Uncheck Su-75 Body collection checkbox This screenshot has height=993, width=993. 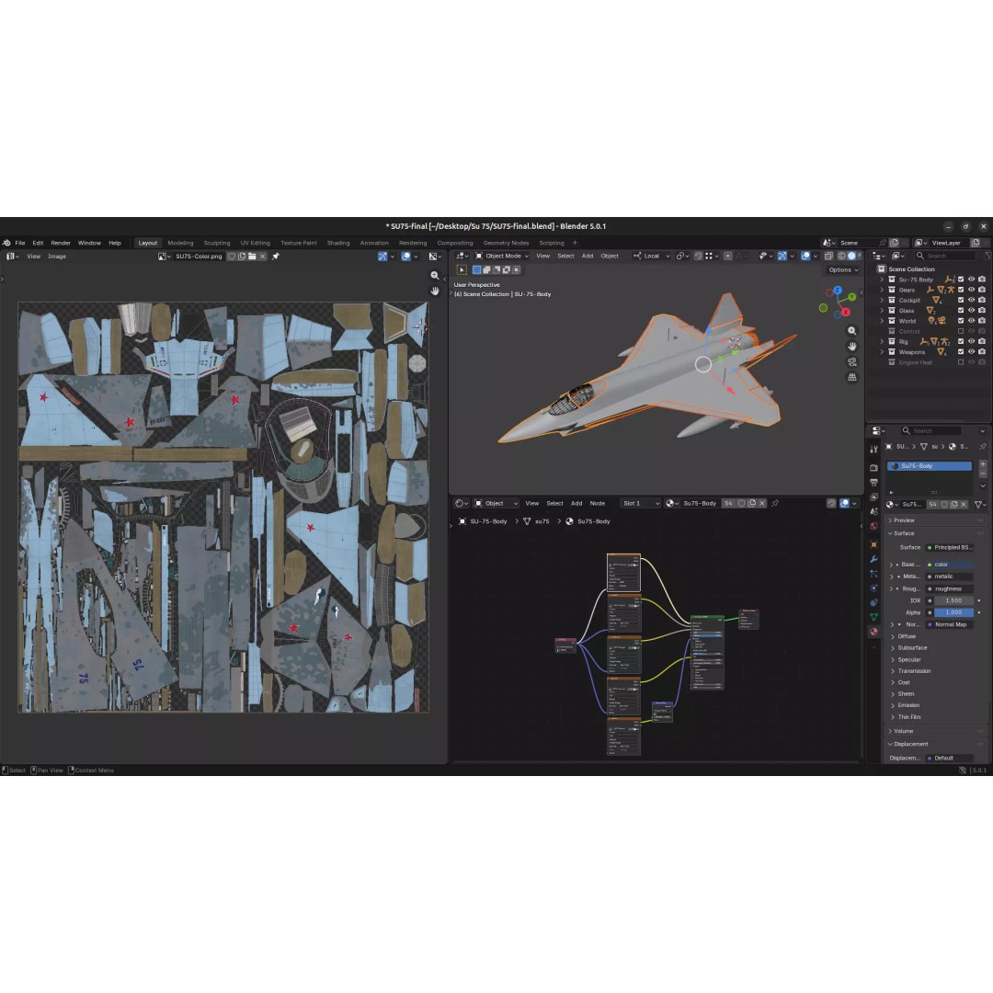961,280
